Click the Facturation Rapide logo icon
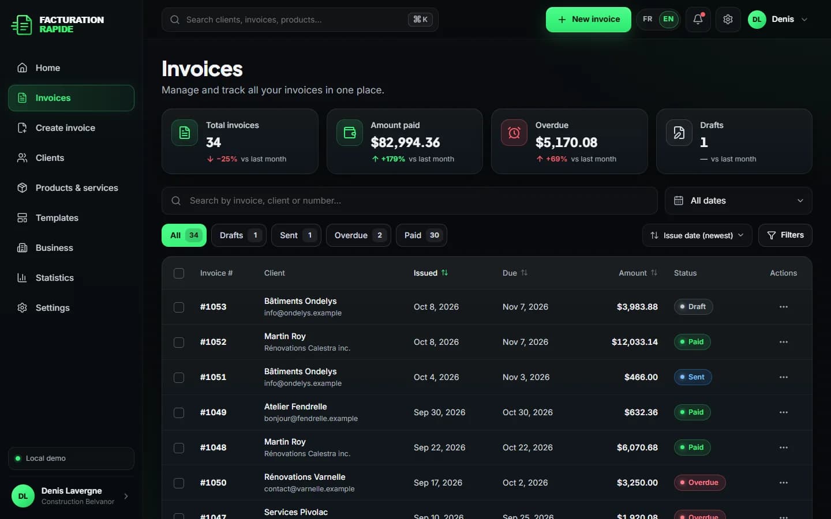 point(22,25)
